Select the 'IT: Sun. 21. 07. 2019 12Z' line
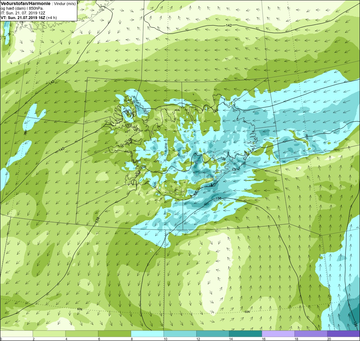360x341 pixels. click(x=24, y=13)
